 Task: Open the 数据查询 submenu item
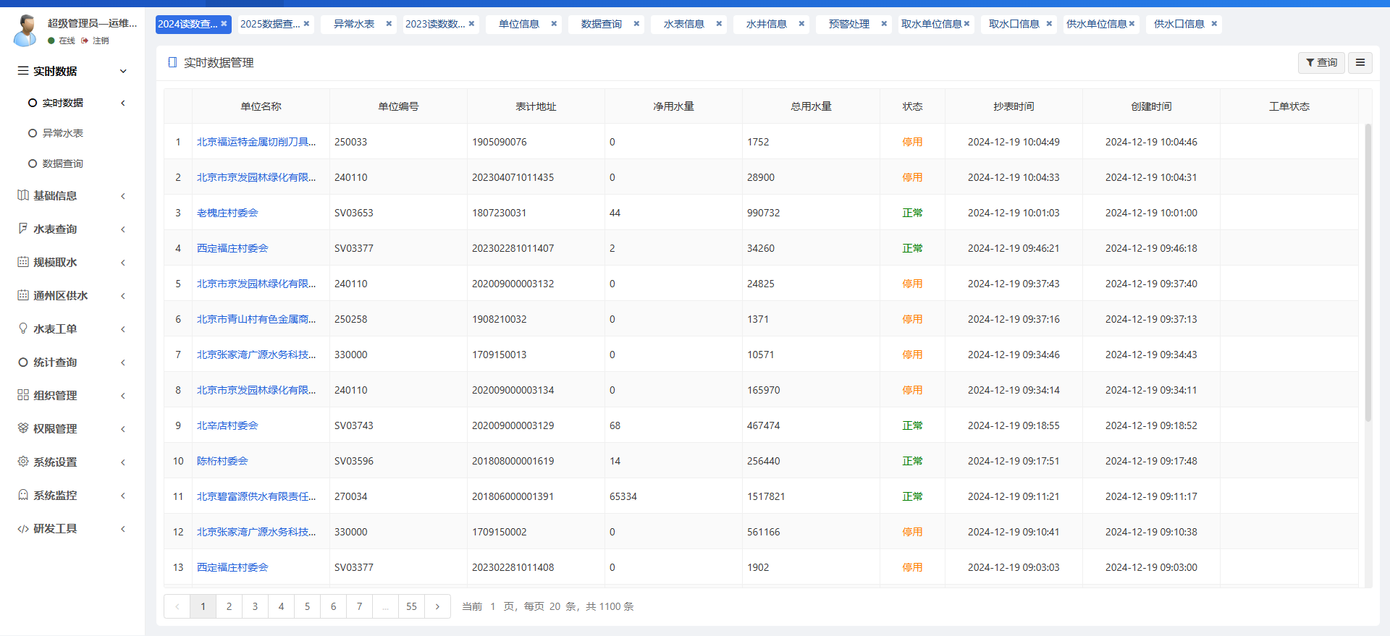point(62,164)
